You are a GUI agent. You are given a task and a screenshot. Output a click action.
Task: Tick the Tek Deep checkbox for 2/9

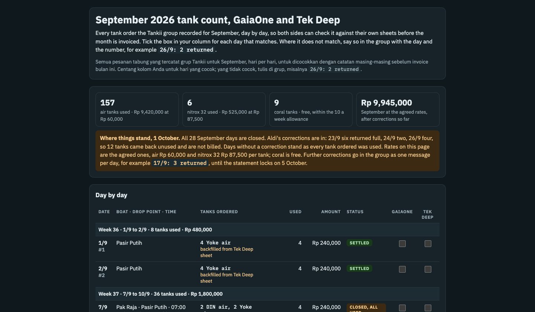pyautogui.click(x=428, y=269)
